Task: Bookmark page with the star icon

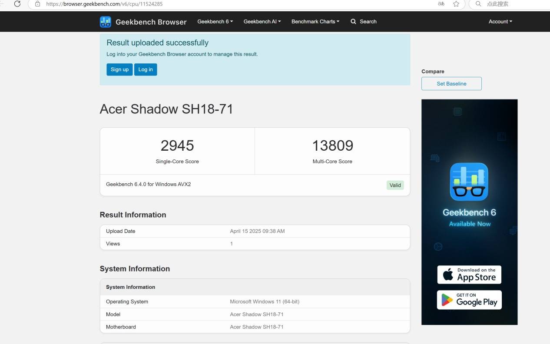Action: tap(456, 4)
